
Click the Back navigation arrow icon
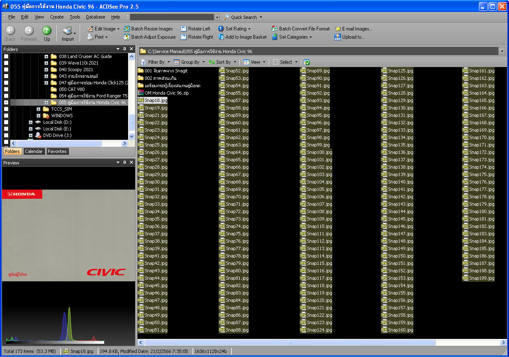coord(10,30)
